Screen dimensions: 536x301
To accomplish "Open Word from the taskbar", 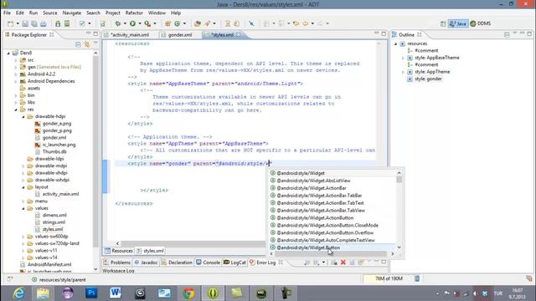I will coord(116,293).
